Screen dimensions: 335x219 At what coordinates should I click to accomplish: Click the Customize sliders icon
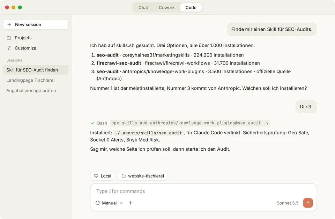[x=9, y=48]
